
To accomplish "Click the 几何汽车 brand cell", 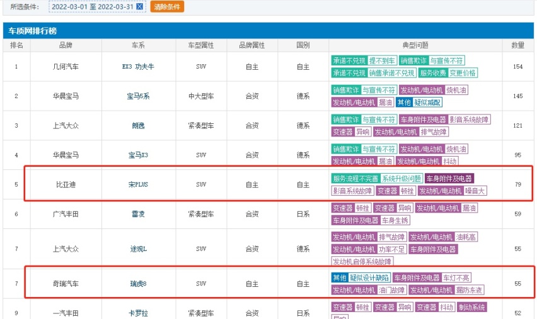I will pyautogui.click(x=66, y=67).
